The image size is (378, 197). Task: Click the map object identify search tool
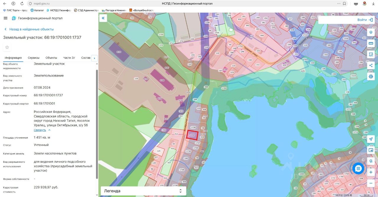tap(371, 161)
